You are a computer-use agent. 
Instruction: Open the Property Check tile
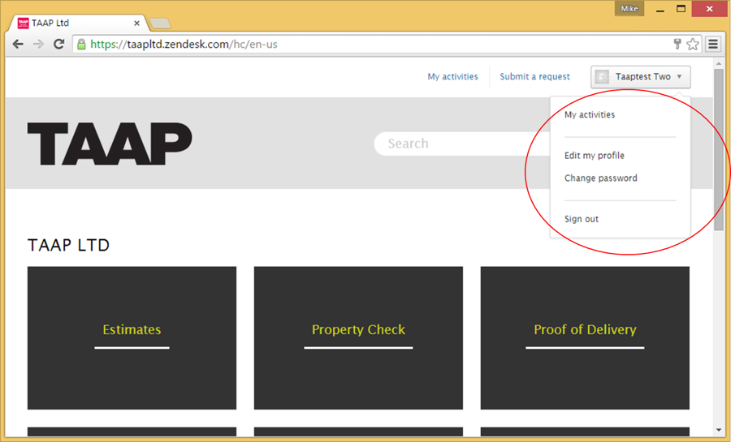click(x=358, y=337)
